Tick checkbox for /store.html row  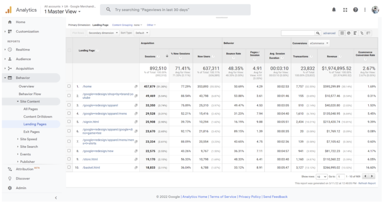(69, 159)
